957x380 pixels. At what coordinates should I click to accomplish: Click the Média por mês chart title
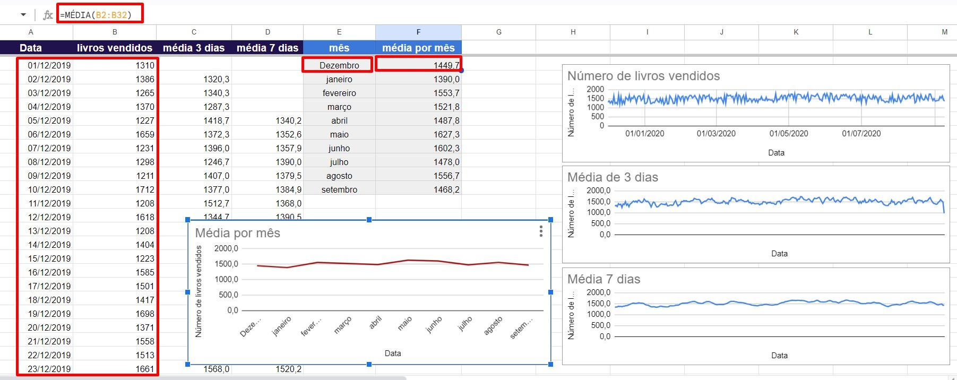click(237, 233)
